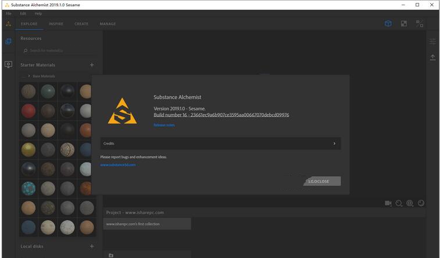This screenshot has height=258, width=440.
Task: Select the first collection entry in the Project panel
Action: pyautogui.click(x=147, y=224)
